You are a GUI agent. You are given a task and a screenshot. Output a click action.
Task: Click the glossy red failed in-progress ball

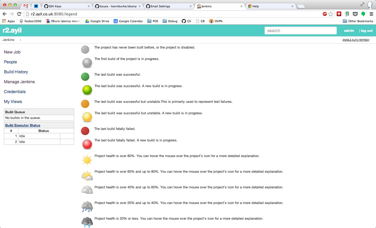87,145
